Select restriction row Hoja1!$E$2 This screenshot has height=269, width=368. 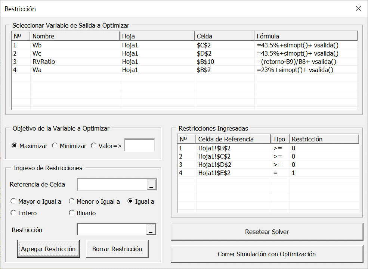click(x=268, y=173)
